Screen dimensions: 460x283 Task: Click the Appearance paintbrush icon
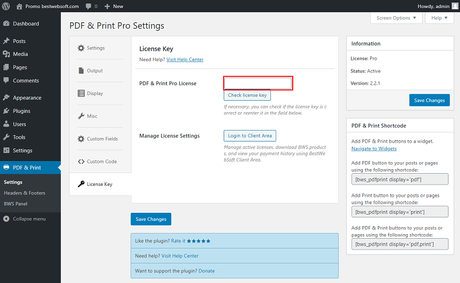(x=6, y=97)
